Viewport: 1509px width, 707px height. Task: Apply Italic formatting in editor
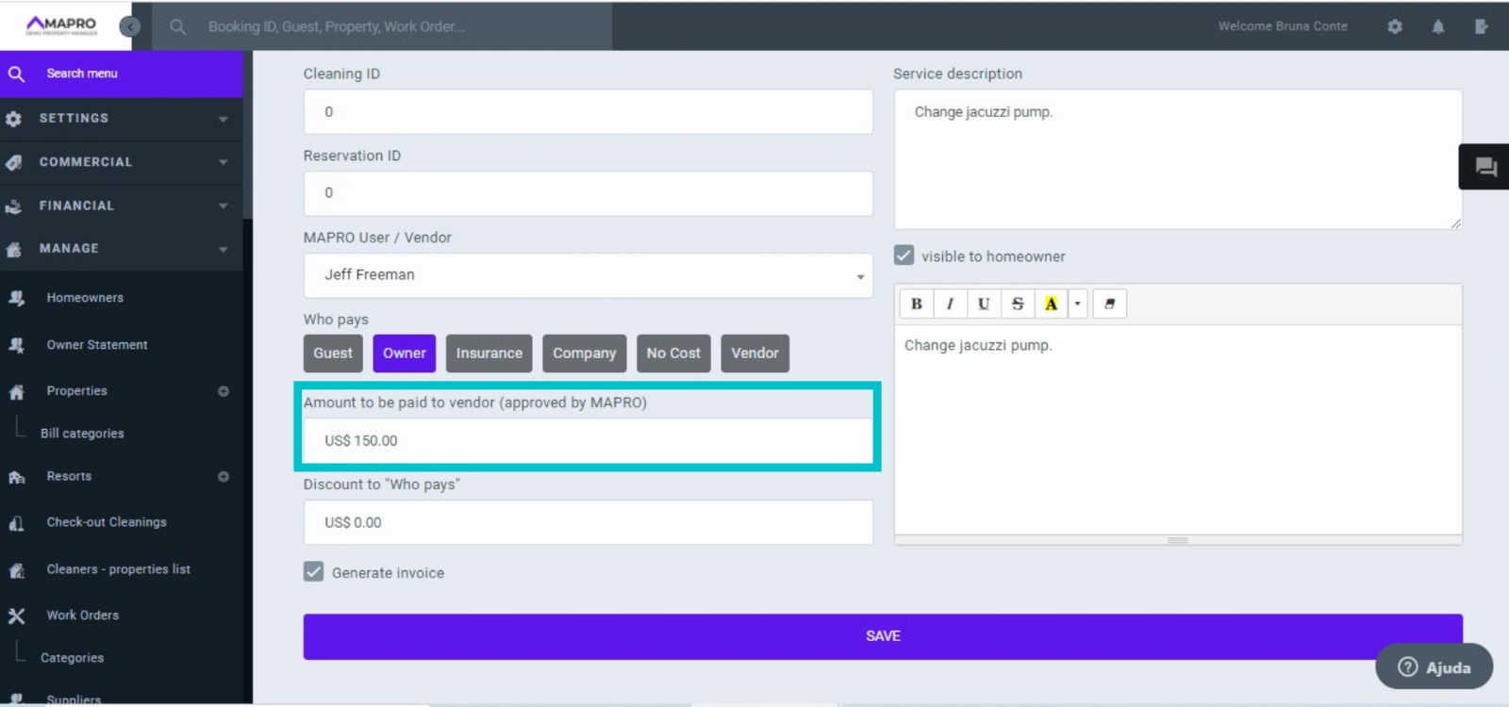click(950, 304)
